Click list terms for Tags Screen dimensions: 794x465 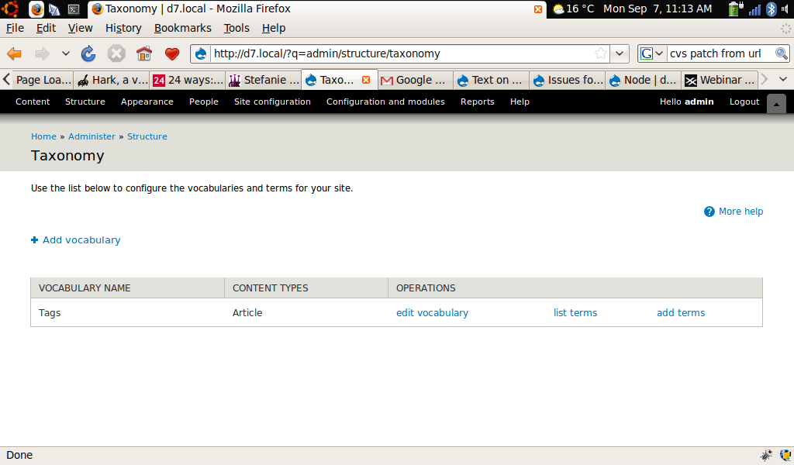pos(575,312)
